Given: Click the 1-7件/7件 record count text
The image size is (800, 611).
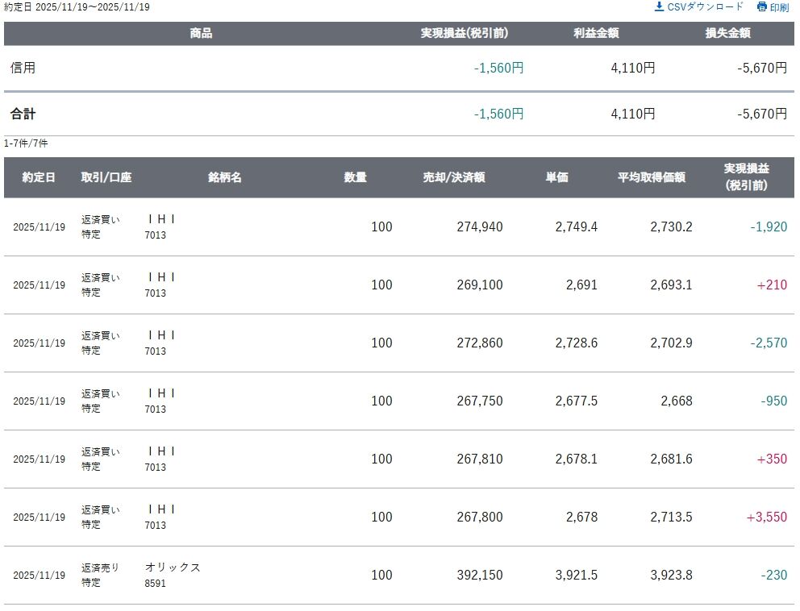Looking at the screenshot, I should click(x=26, y=143).
